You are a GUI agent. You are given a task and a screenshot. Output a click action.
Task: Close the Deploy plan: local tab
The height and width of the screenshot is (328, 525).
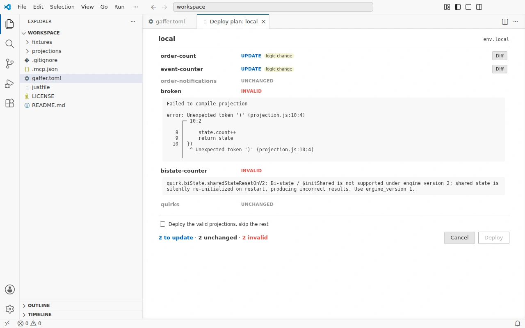[x=264, y=22]
